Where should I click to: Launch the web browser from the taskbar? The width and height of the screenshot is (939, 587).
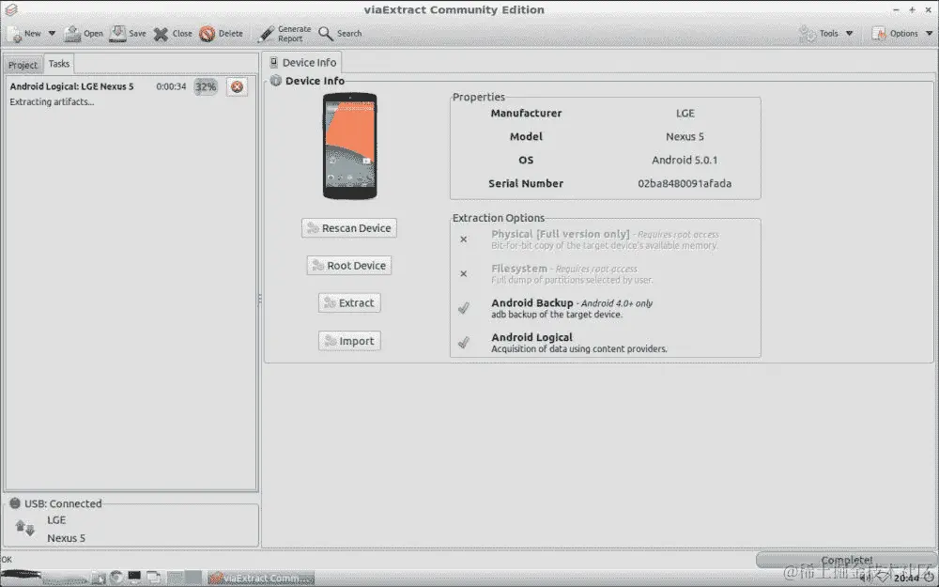[116, 577]
